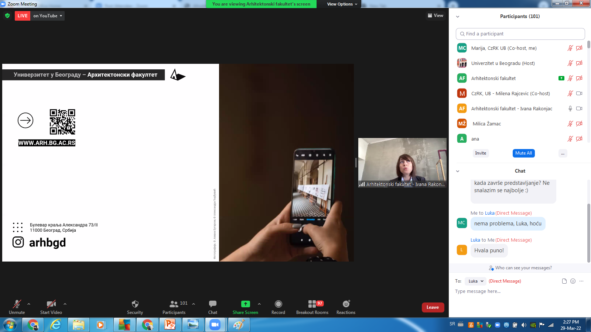Image resolution: width=591 pixels, height=332 pixels.
Task: Toggle the Participants panel from toolbar
Action: (x=174, y=304)
